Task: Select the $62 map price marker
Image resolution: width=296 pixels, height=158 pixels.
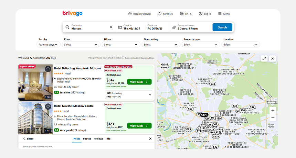Action: click(190, 109)
